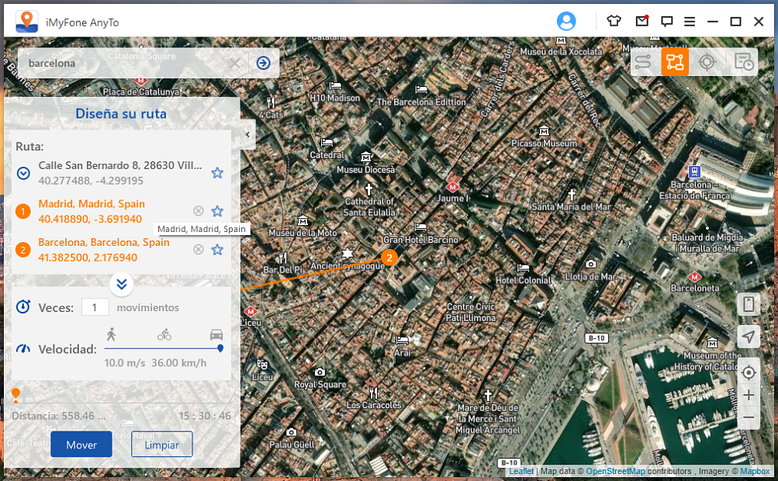Set speed to walking icon
Screen dimensions: 778x481
tap(111, 334)
